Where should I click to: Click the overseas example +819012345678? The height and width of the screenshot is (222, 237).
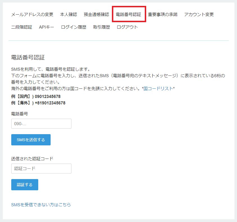(x=50, y=103)
